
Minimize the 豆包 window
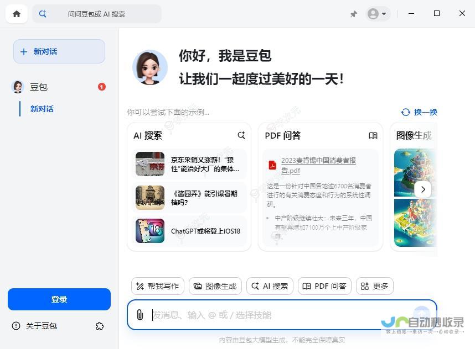click(411, 14)
